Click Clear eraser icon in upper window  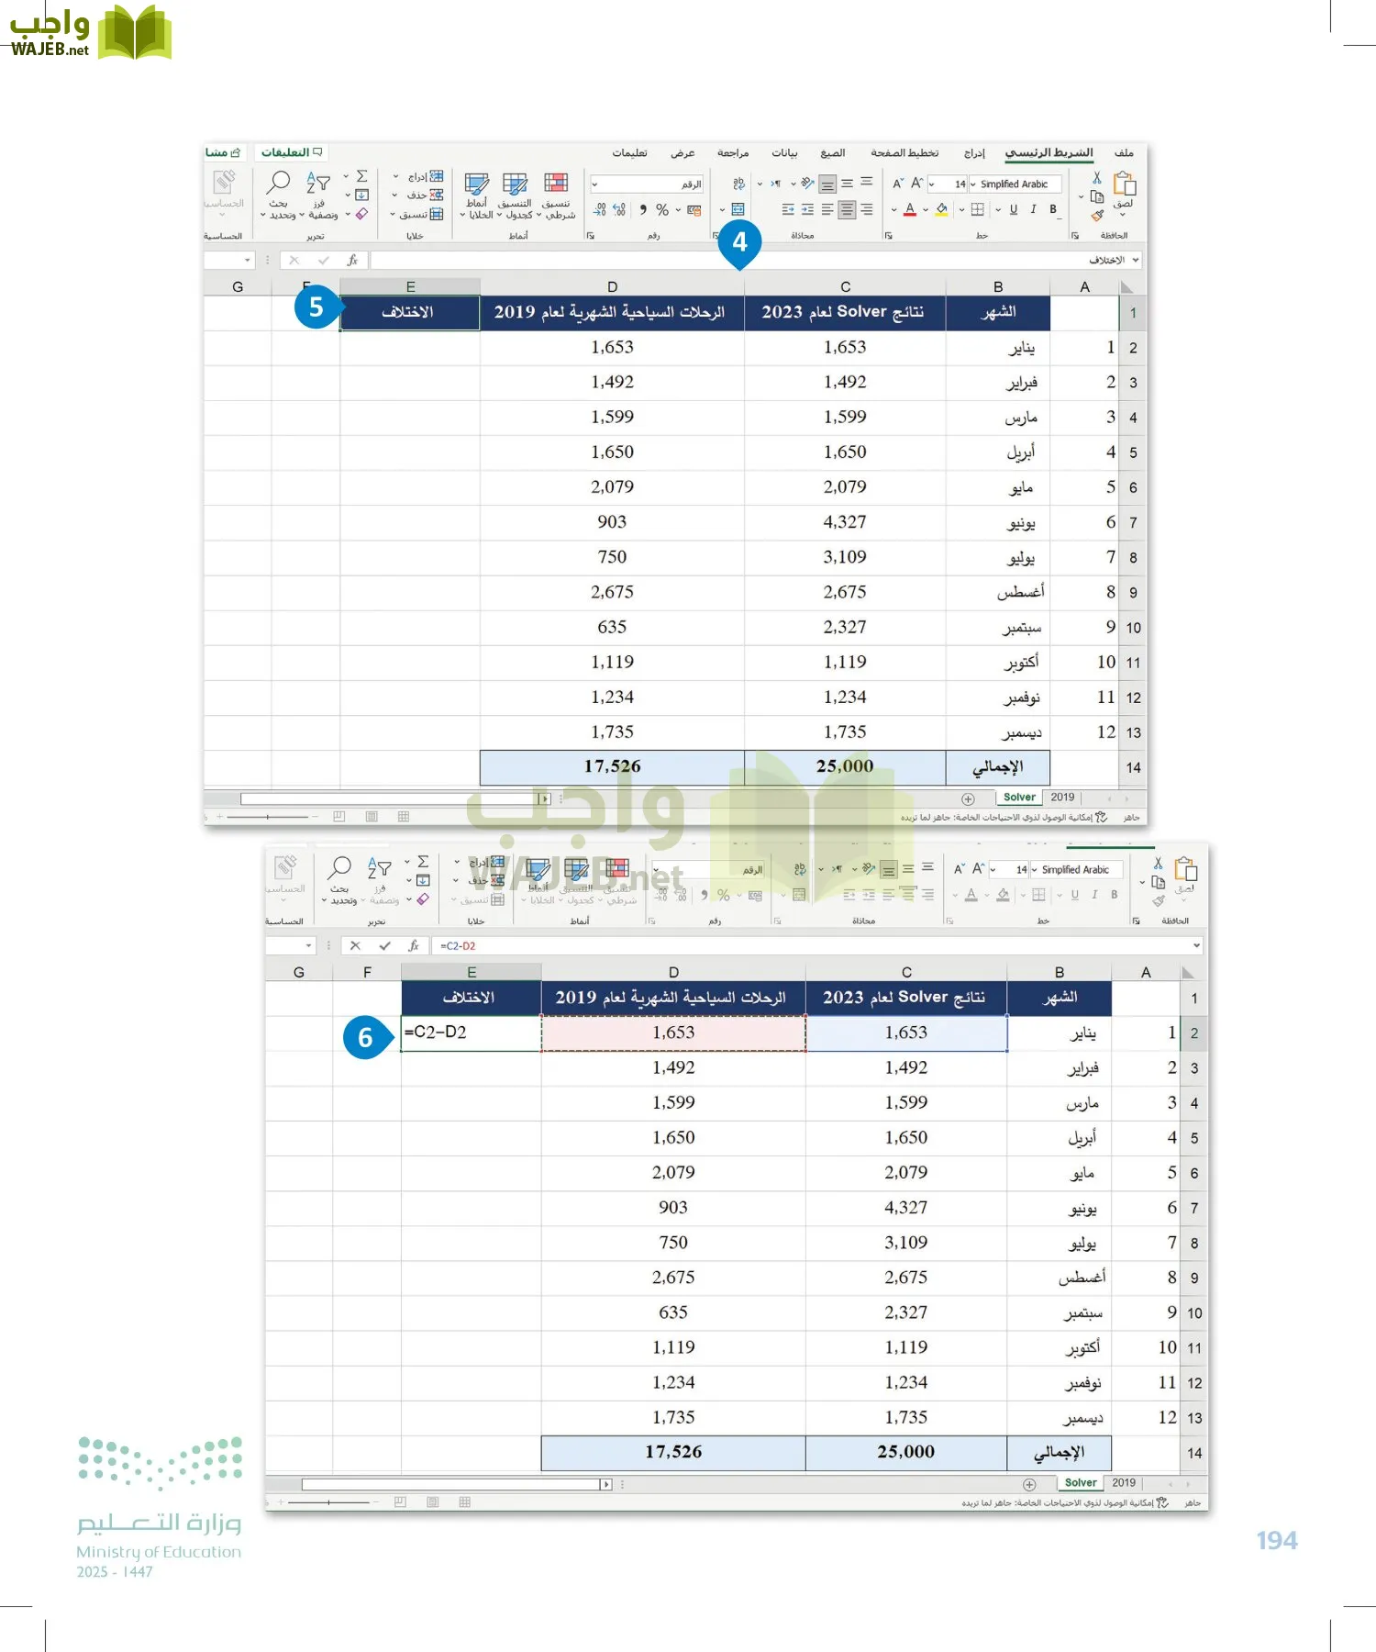coord(362,214)
